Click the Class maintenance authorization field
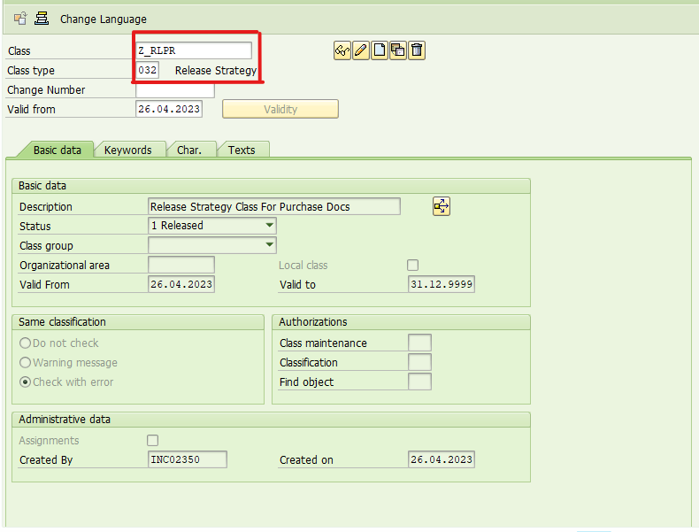699x532 pixels. (x=420, y=343)
